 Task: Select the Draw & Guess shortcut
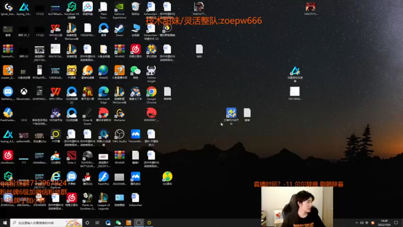click(87, 117)
